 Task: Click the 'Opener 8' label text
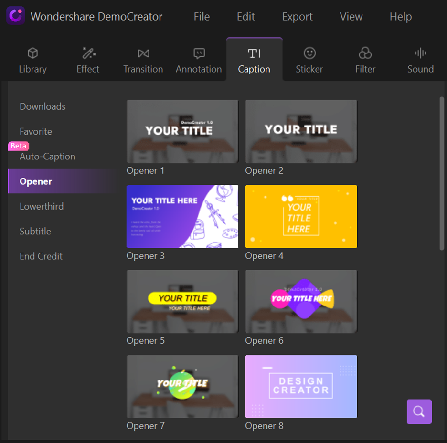click(264, 426)
